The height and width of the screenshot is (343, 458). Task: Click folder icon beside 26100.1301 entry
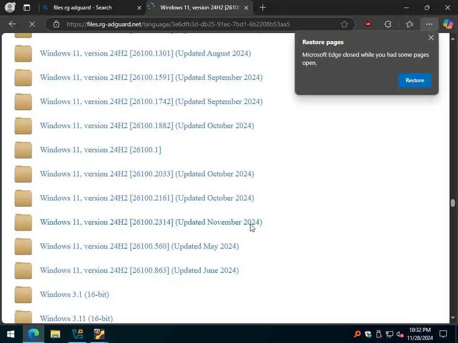point(23,54)
